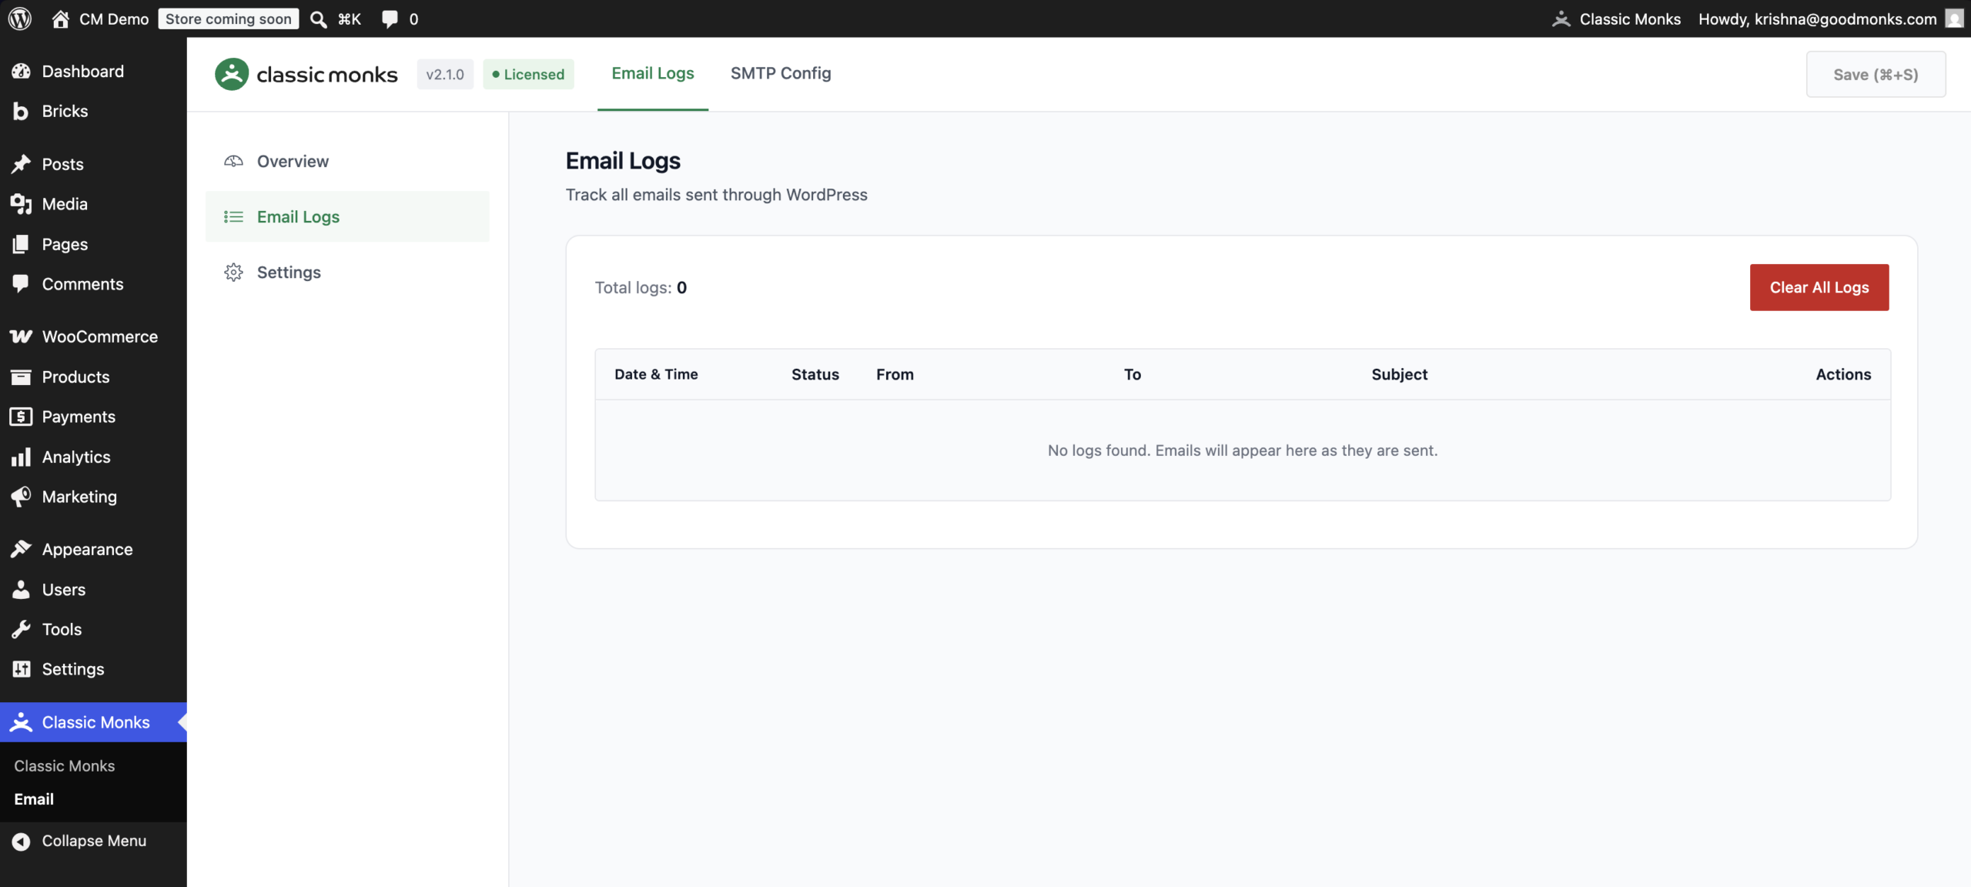Click the Clear All Logs button
The height and width of the screenshot is (887, 1971).
[x=1819, y=287]
